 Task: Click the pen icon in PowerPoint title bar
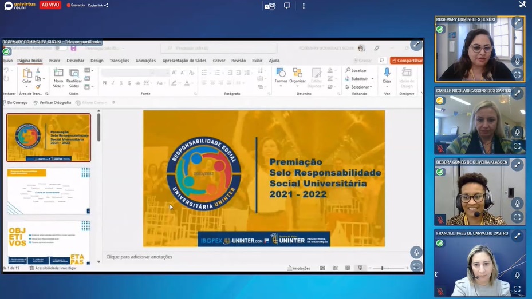click(377, 48)
